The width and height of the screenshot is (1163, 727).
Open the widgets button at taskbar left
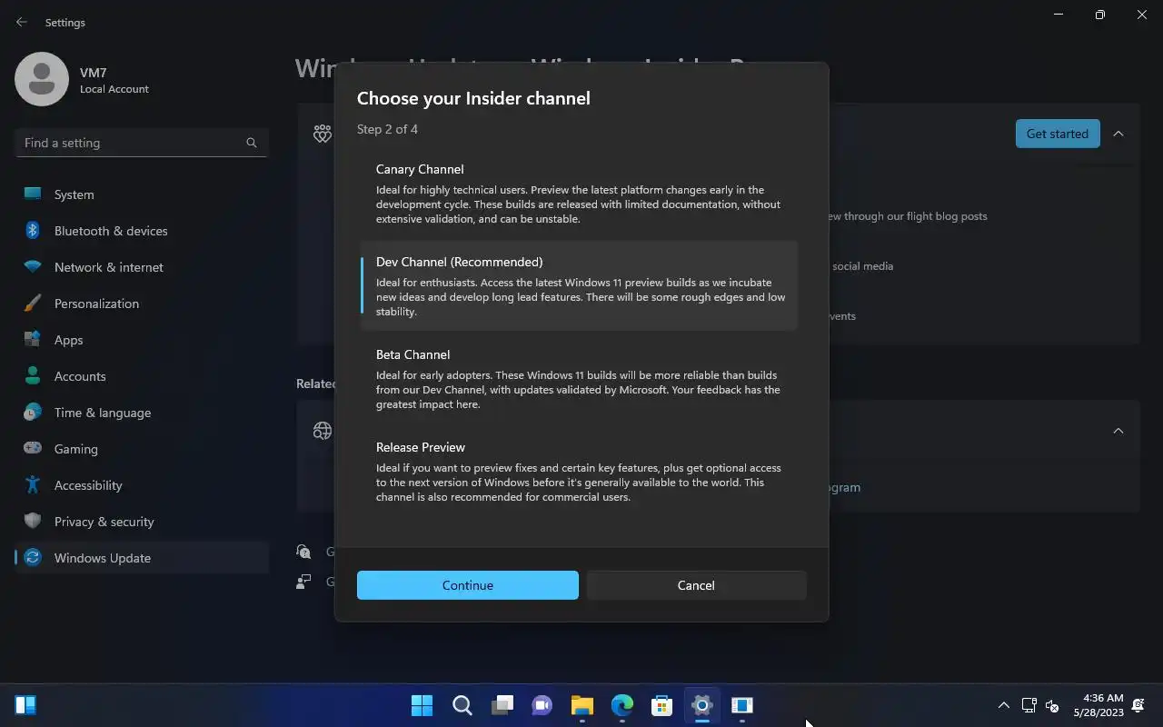(x=25, y=705)
